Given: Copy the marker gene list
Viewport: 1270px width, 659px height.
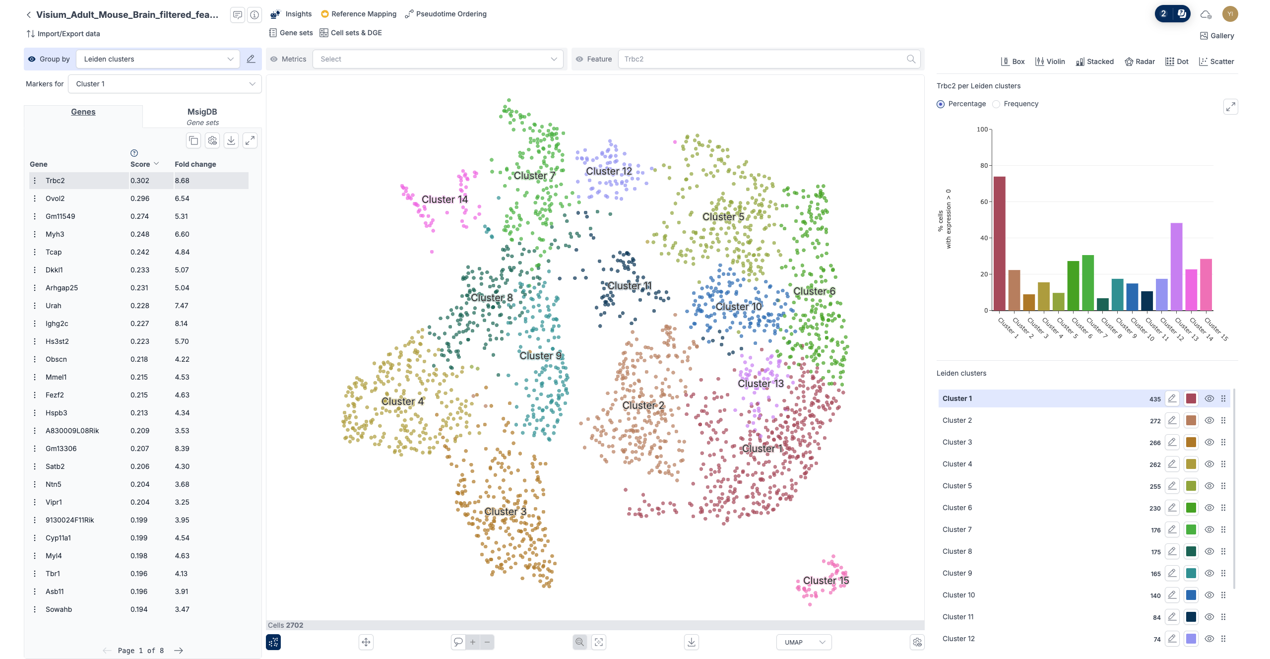Looking at the screenshot, I should 193,141.
